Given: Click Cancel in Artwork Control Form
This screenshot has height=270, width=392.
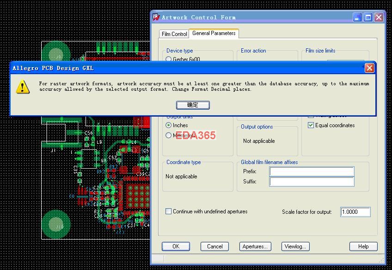Looking at the screenshot, I should click(x=214, y=247).
